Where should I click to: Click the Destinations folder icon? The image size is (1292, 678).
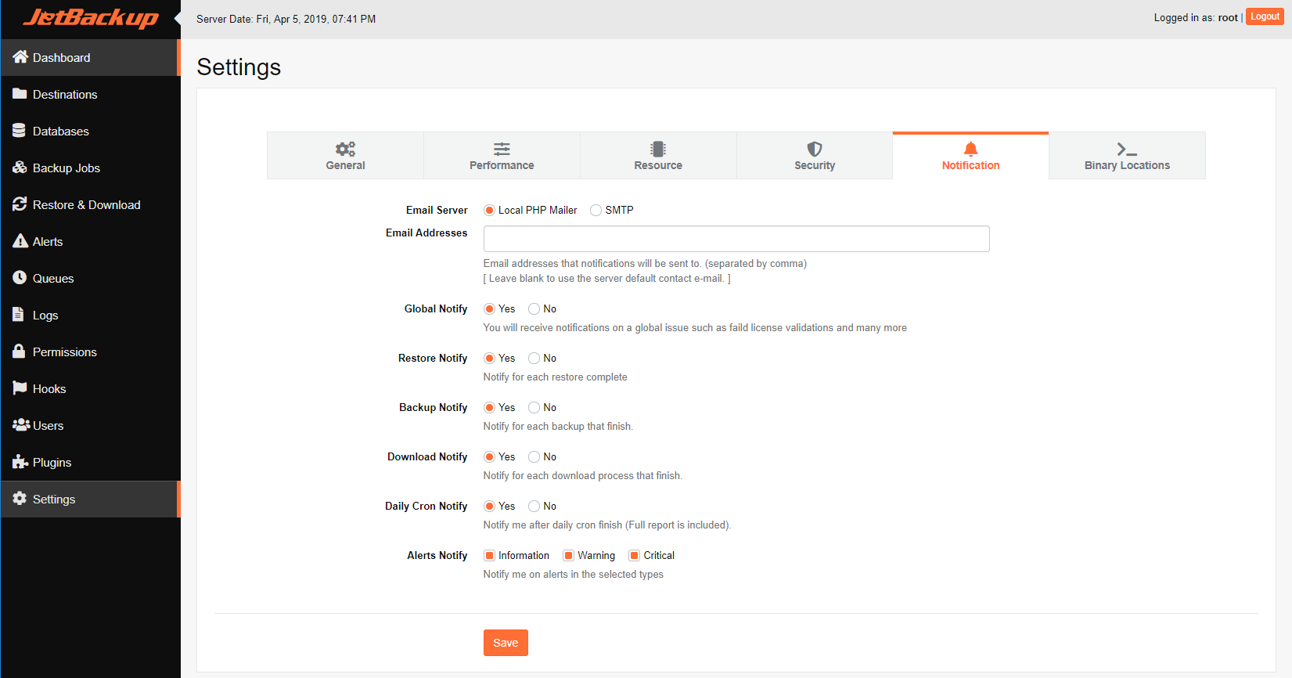click(20, 94)
